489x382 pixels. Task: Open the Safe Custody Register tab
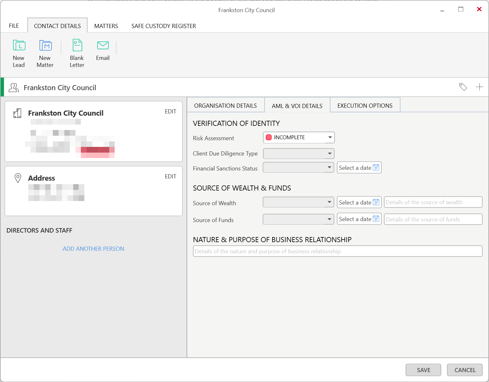(164, 26)
